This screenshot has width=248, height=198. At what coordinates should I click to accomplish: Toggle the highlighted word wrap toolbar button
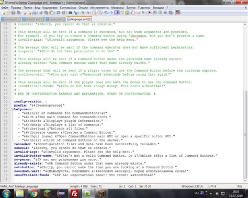[117, 13]
